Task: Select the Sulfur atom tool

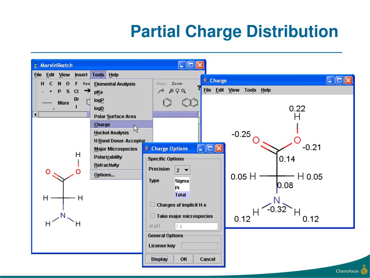Action: coord(68,91)
